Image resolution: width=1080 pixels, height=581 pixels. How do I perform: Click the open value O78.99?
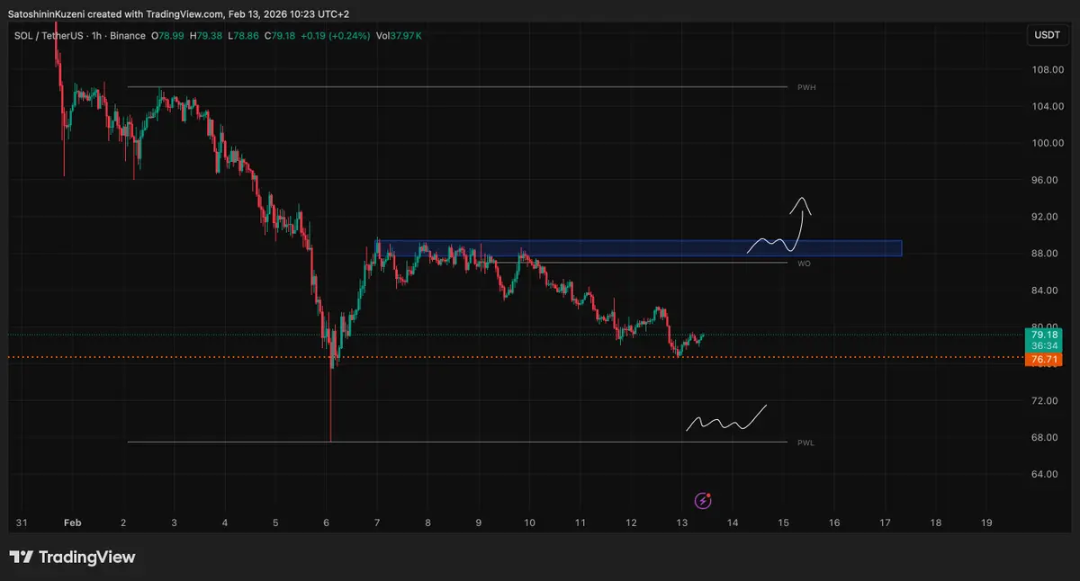coord(168,35)
